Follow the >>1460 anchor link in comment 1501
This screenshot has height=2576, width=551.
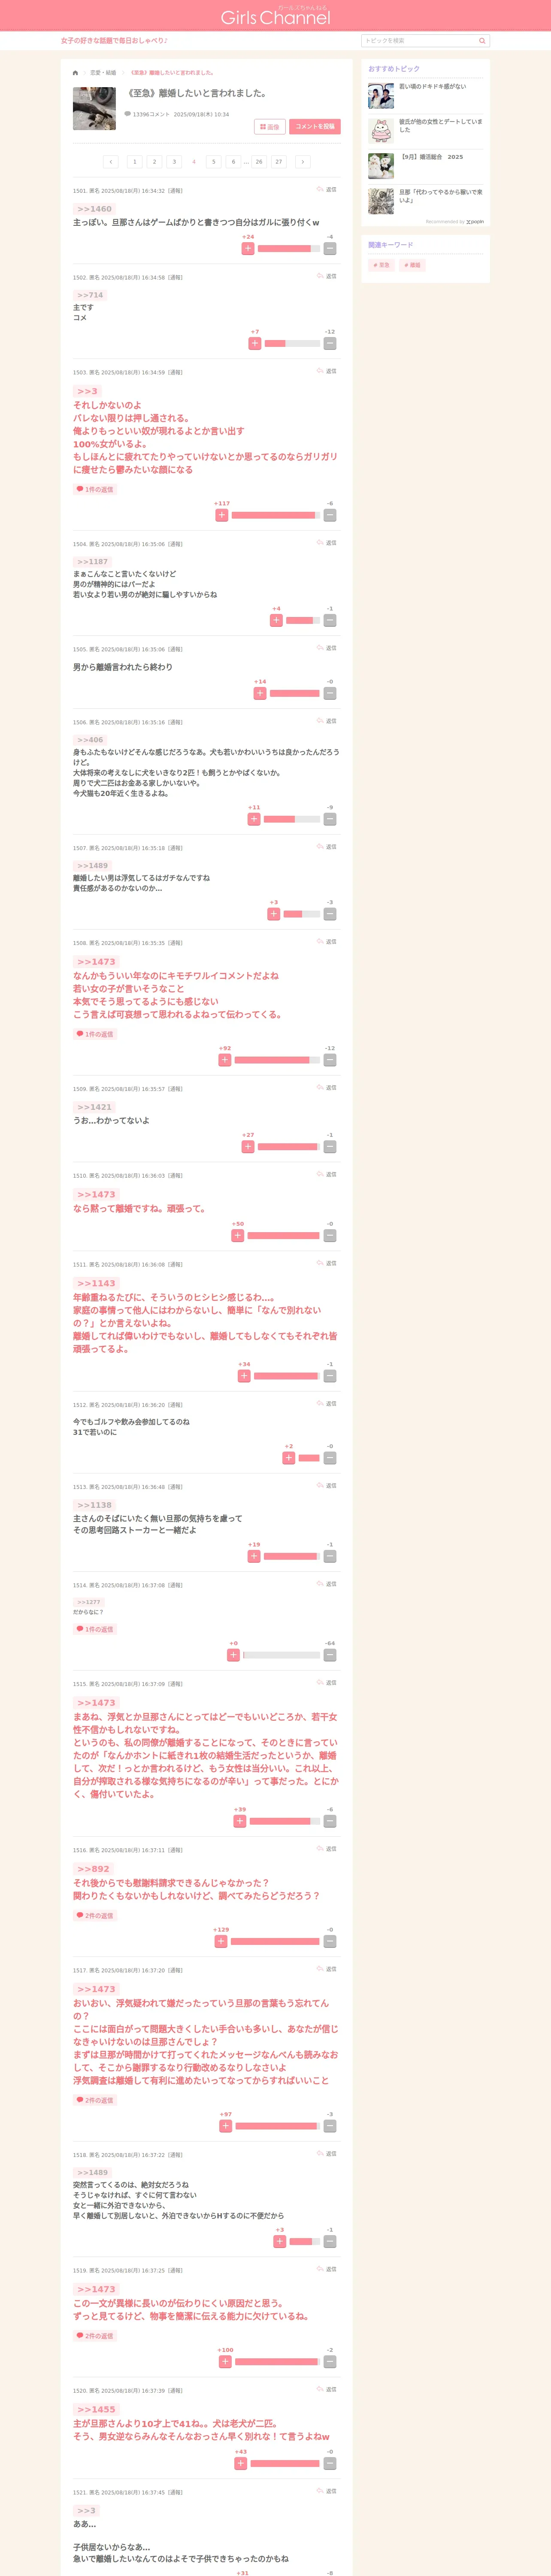[x=94, y=209]
